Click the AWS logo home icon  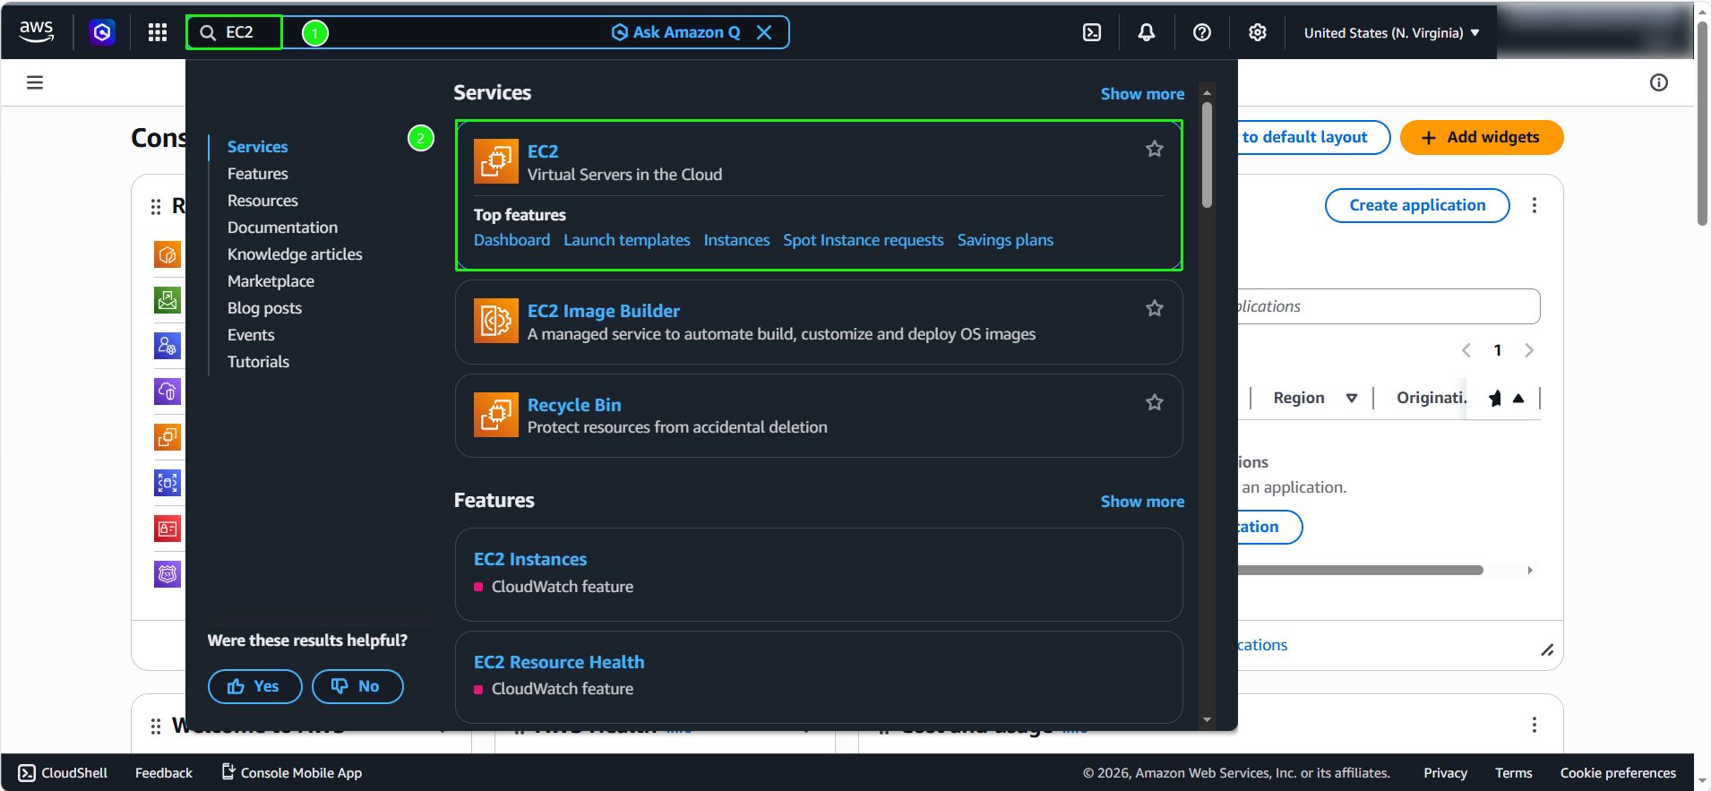coord(37,32)
